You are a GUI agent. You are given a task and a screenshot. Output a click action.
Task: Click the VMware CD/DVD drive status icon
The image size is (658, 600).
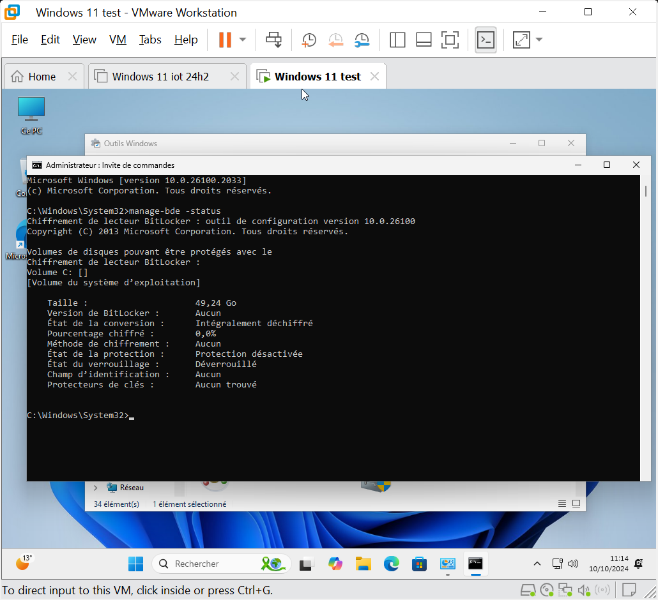547,590
